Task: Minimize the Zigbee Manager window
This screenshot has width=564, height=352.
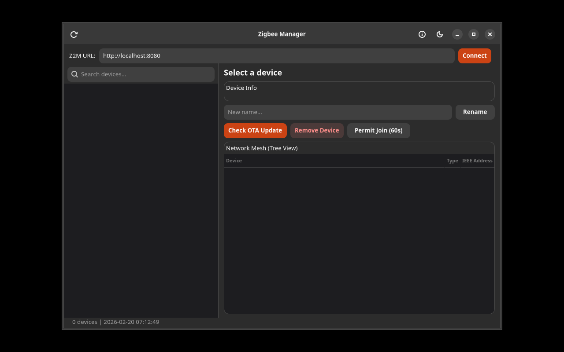Action: pos(456,34)
